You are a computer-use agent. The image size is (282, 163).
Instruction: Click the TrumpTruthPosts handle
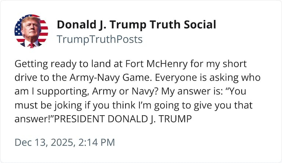(x=99, y=39)
